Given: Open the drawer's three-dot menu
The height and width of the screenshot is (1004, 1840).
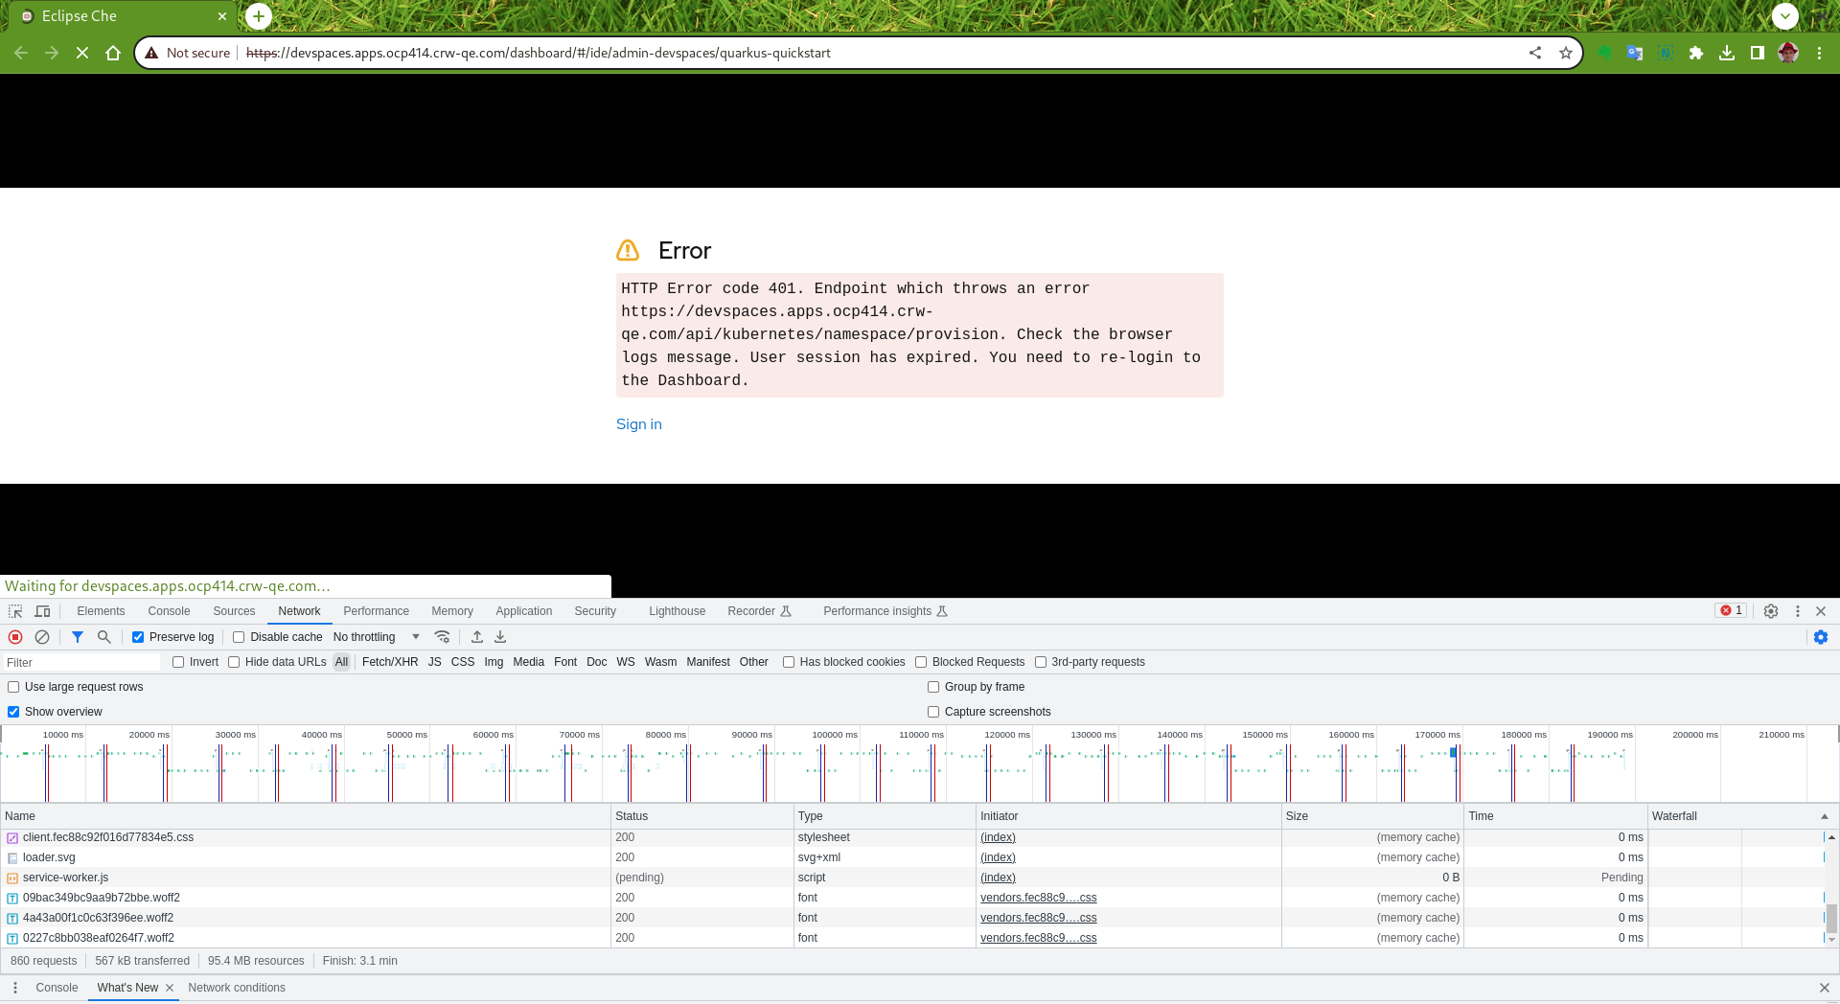Looking at the screenshot, I should [15, 988].
